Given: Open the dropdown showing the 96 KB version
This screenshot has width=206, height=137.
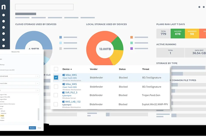Looking at the screenshot, I should click(19, 76).
